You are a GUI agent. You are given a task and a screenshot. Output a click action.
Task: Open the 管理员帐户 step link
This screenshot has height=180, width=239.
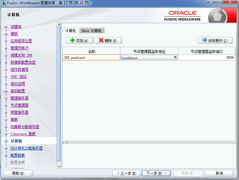(20, 48)
